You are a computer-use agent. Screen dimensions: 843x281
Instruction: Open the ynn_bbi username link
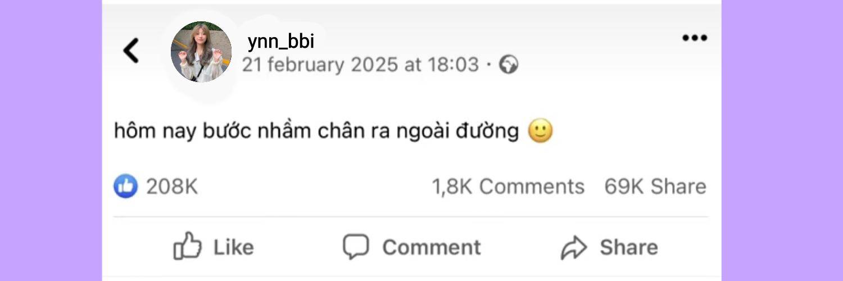[280, 41]
